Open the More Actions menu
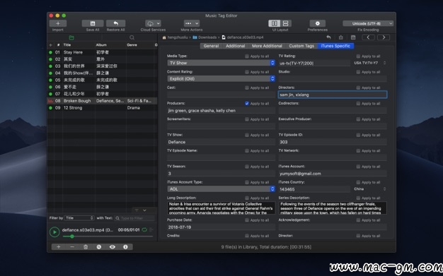Viewport: 443px width, 276px height. coord(192,23)
